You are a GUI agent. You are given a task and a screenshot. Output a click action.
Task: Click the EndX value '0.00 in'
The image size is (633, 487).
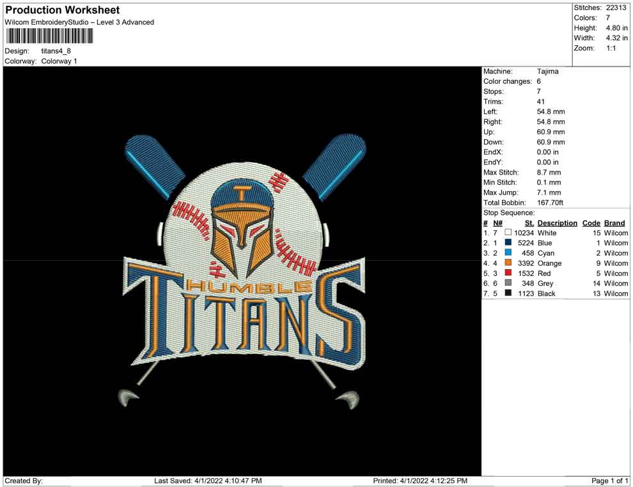tap(548, 152)
